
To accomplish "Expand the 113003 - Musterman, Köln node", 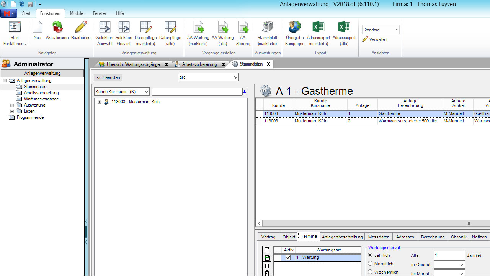I will tap(100, 102).
